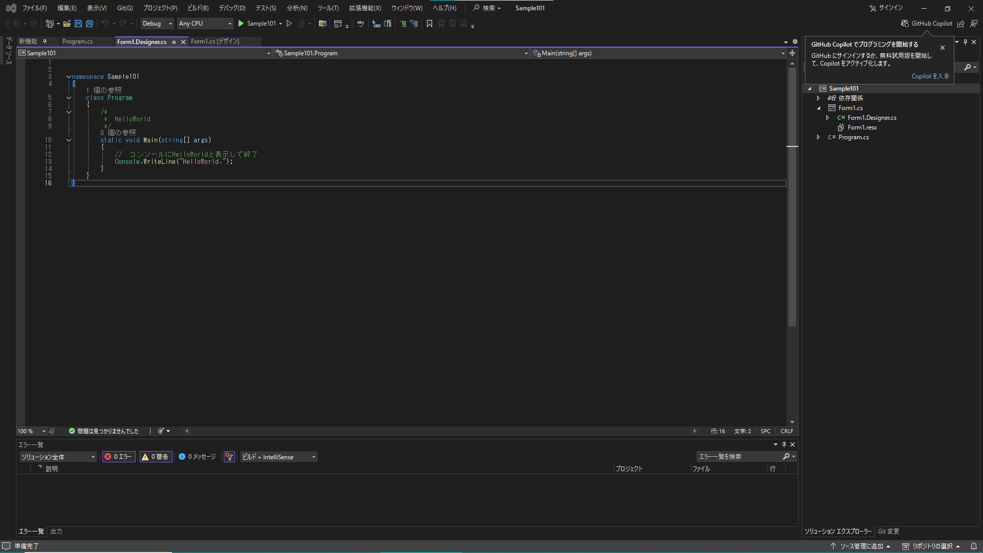Toggle the 0 メッセージ messages filter

198,457
